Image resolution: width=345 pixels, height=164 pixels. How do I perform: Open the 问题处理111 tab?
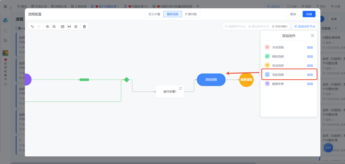136,6
